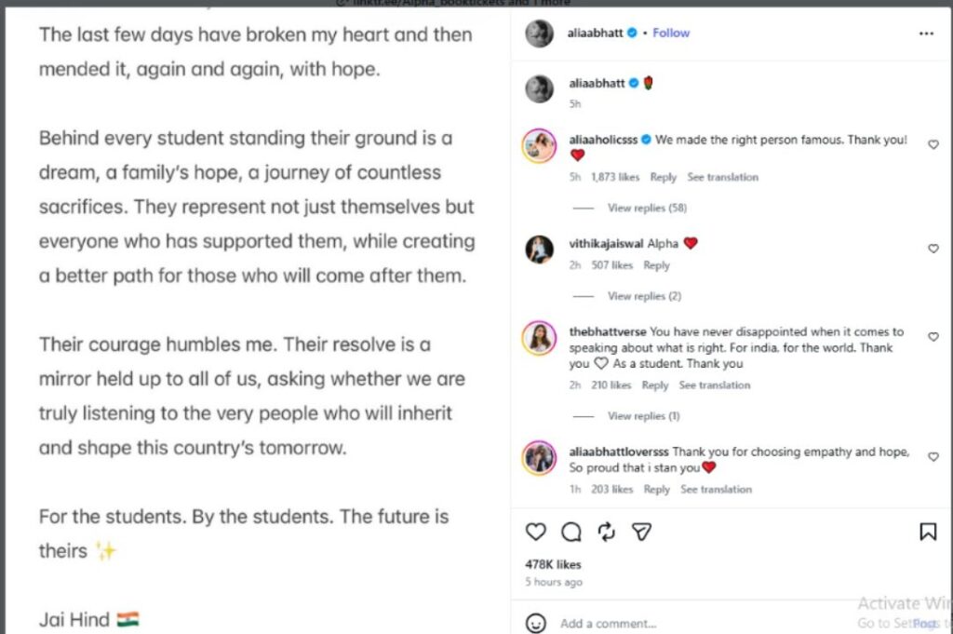Screen dimensions: 953x634
Task: Like the aliaabhattloversss comment
Action: [x=933, y=456]
